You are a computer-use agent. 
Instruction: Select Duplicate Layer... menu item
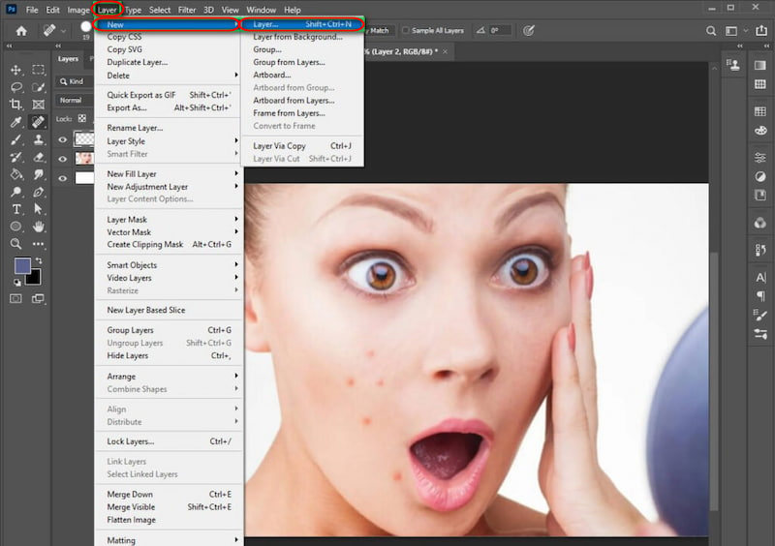[169, 62]
